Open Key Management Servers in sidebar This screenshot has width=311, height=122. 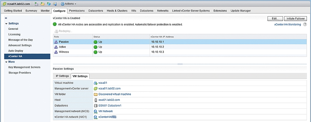point(24,67)
